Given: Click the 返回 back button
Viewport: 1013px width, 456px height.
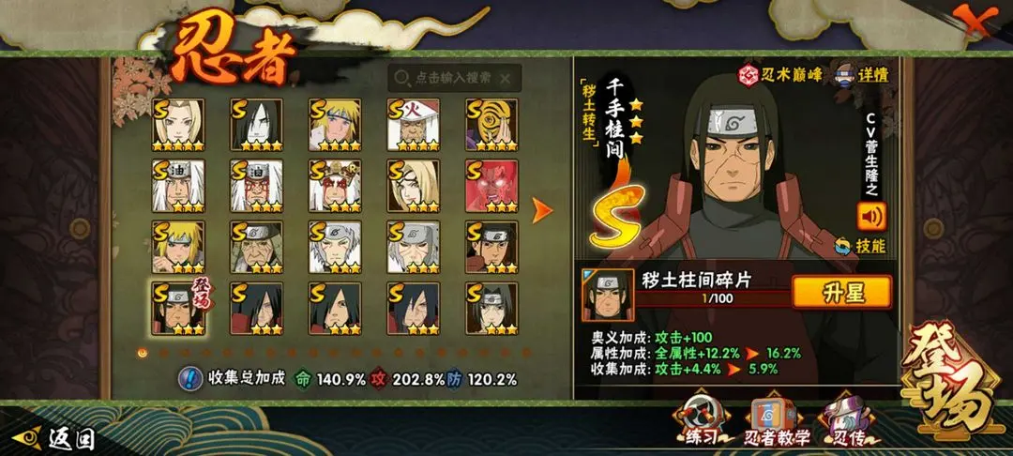Looking at the screenshot, I should point(54,439).
